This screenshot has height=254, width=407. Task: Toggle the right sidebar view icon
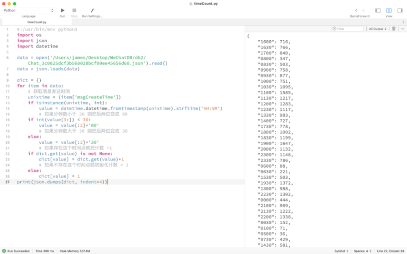pyautogui.click(x=400, y=11)
